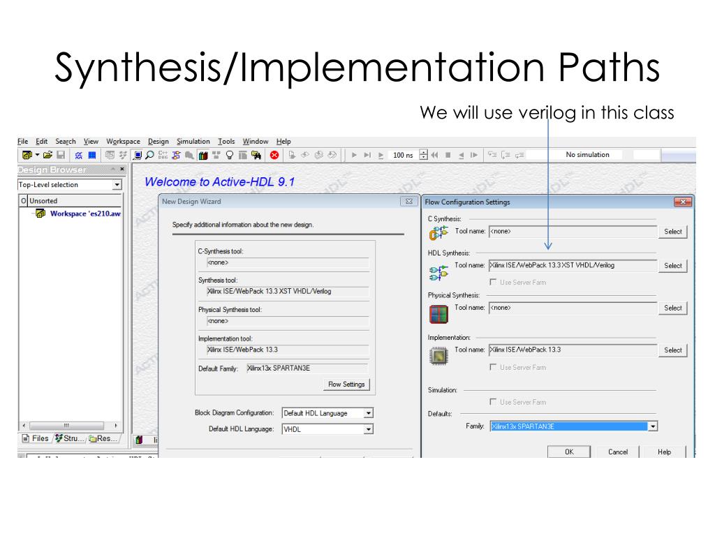
Task: Click the Open folder toolbar icon
Action: coord(47,155)
